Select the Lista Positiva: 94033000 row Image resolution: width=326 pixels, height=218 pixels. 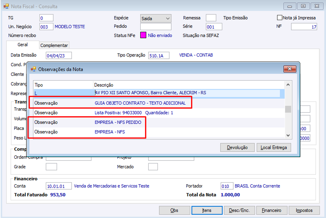159,113
